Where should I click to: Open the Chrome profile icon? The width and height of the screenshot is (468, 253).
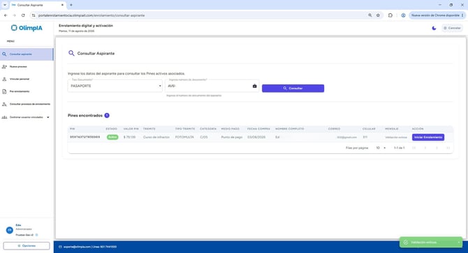[x=403, y=15]
